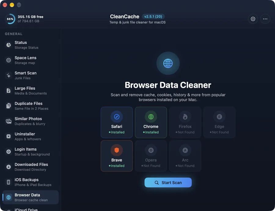The image size is (275, 211).
Task: Click the Safari compass icon
Action: tap(117, 117)
